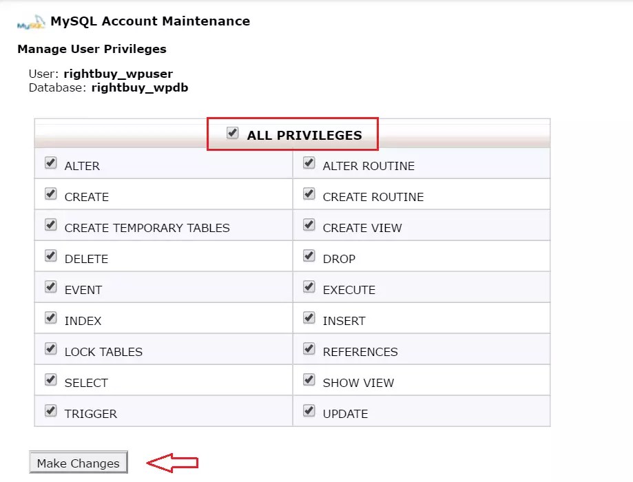Toggle the CREATE privilege checkbox
The width and height of the screenshot is (633, 482).
[x=50, y=194]
